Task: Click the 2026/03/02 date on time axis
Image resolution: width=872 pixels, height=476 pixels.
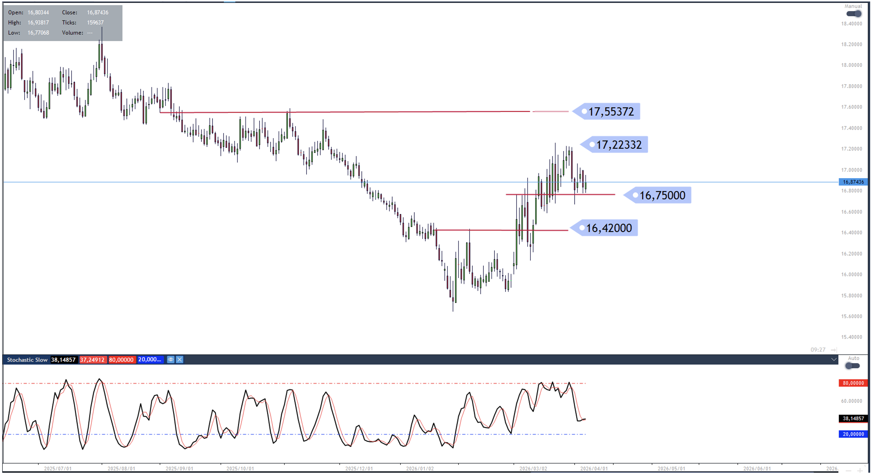Action: (533, 469)
